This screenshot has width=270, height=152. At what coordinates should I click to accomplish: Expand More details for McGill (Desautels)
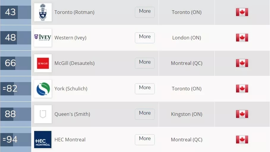(x=145, y=63)
